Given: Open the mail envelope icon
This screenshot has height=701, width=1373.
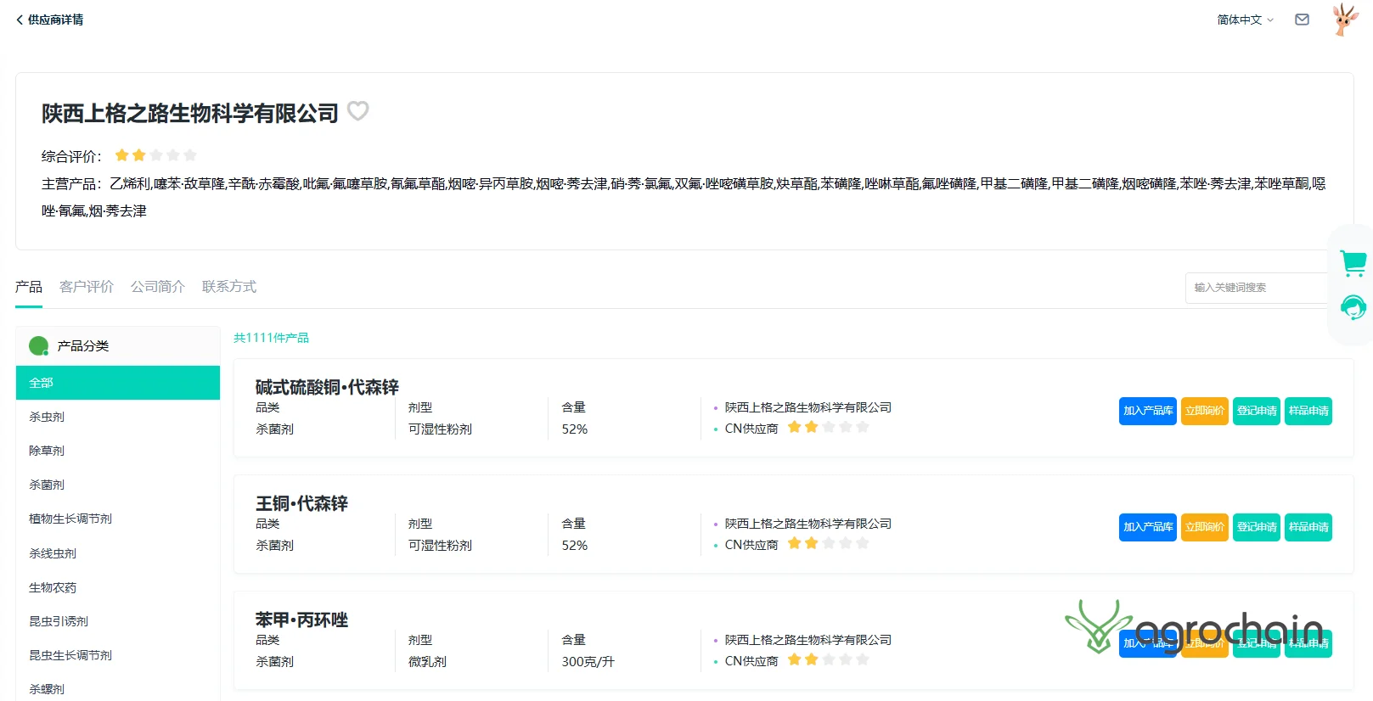Looking at the screenshot, I should 1302,20.
